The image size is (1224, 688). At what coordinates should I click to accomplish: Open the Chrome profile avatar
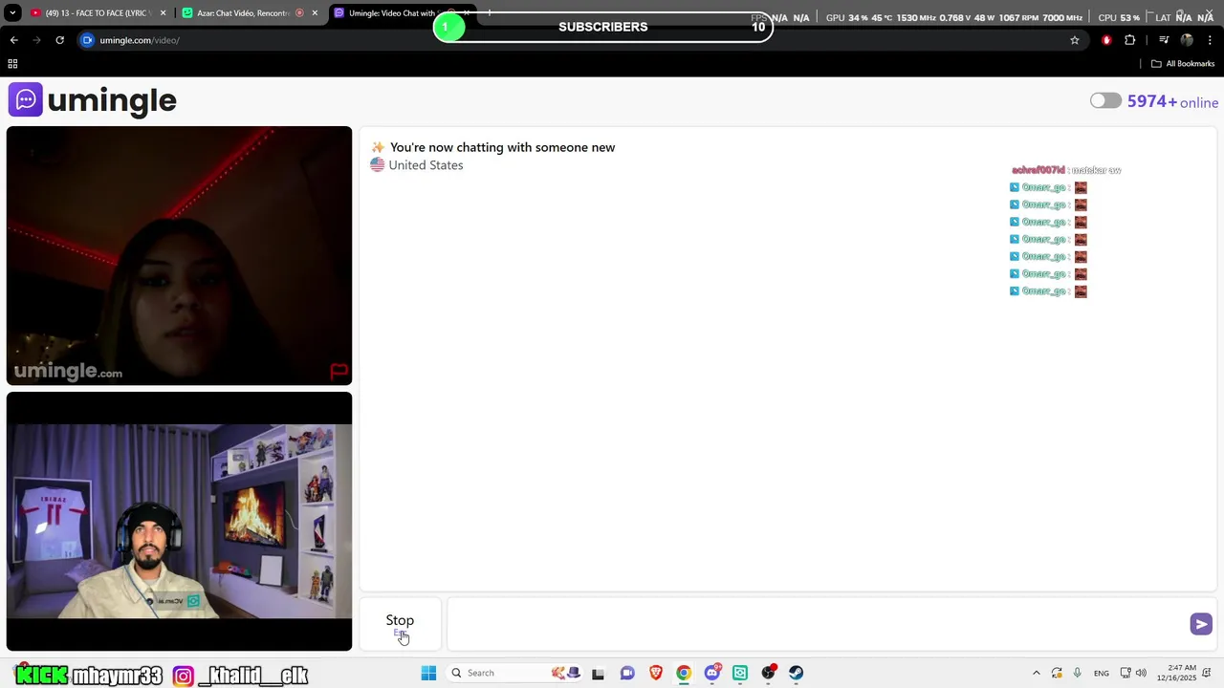1187,40
